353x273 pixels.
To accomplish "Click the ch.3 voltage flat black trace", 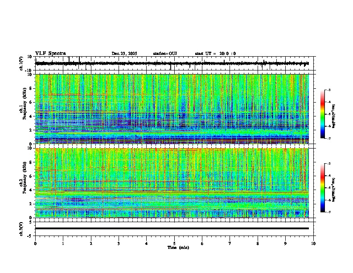I will pyautogui.click(x=172, y=228).
